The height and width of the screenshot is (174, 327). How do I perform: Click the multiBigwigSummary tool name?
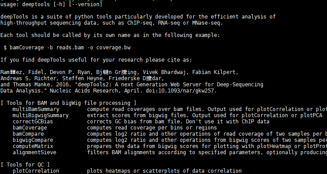pyautogui.click(x=41, y=115)
